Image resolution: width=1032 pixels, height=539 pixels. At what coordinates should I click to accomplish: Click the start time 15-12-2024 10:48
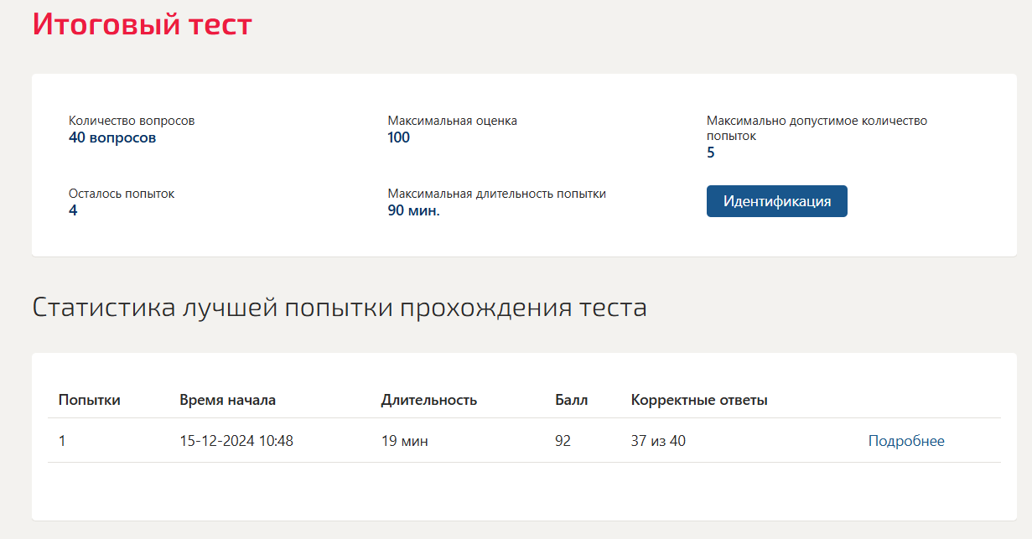click(x=236, y=441)
